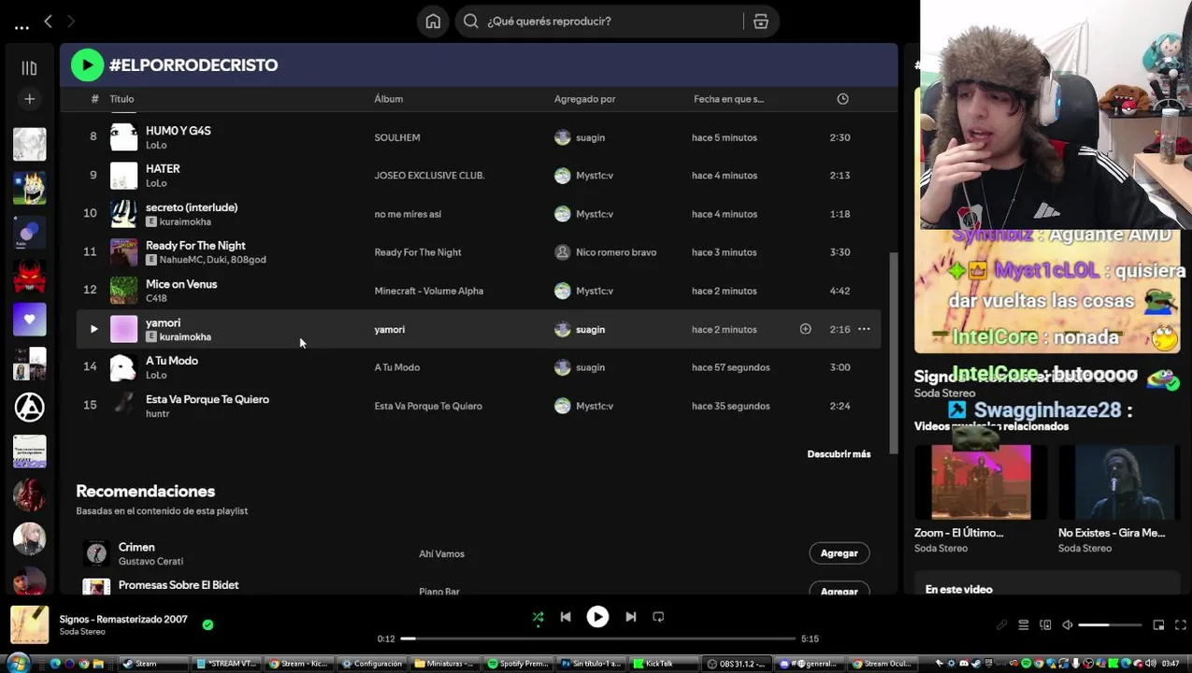Open album Ahí Vamos
Image resolution: width=1192 pixels, height=673 pixels.
(x=441, y=554)
